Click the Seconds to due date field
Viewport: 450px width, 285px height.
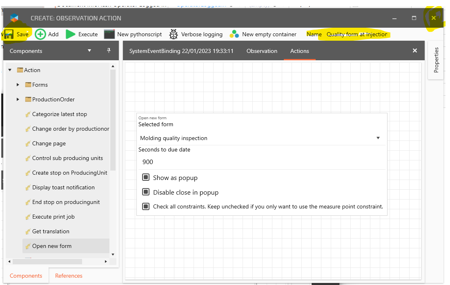[x=261, y=162]
